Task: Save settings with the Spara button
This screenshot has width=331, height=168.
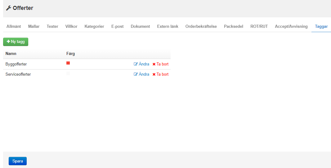Action: (17, 161)
